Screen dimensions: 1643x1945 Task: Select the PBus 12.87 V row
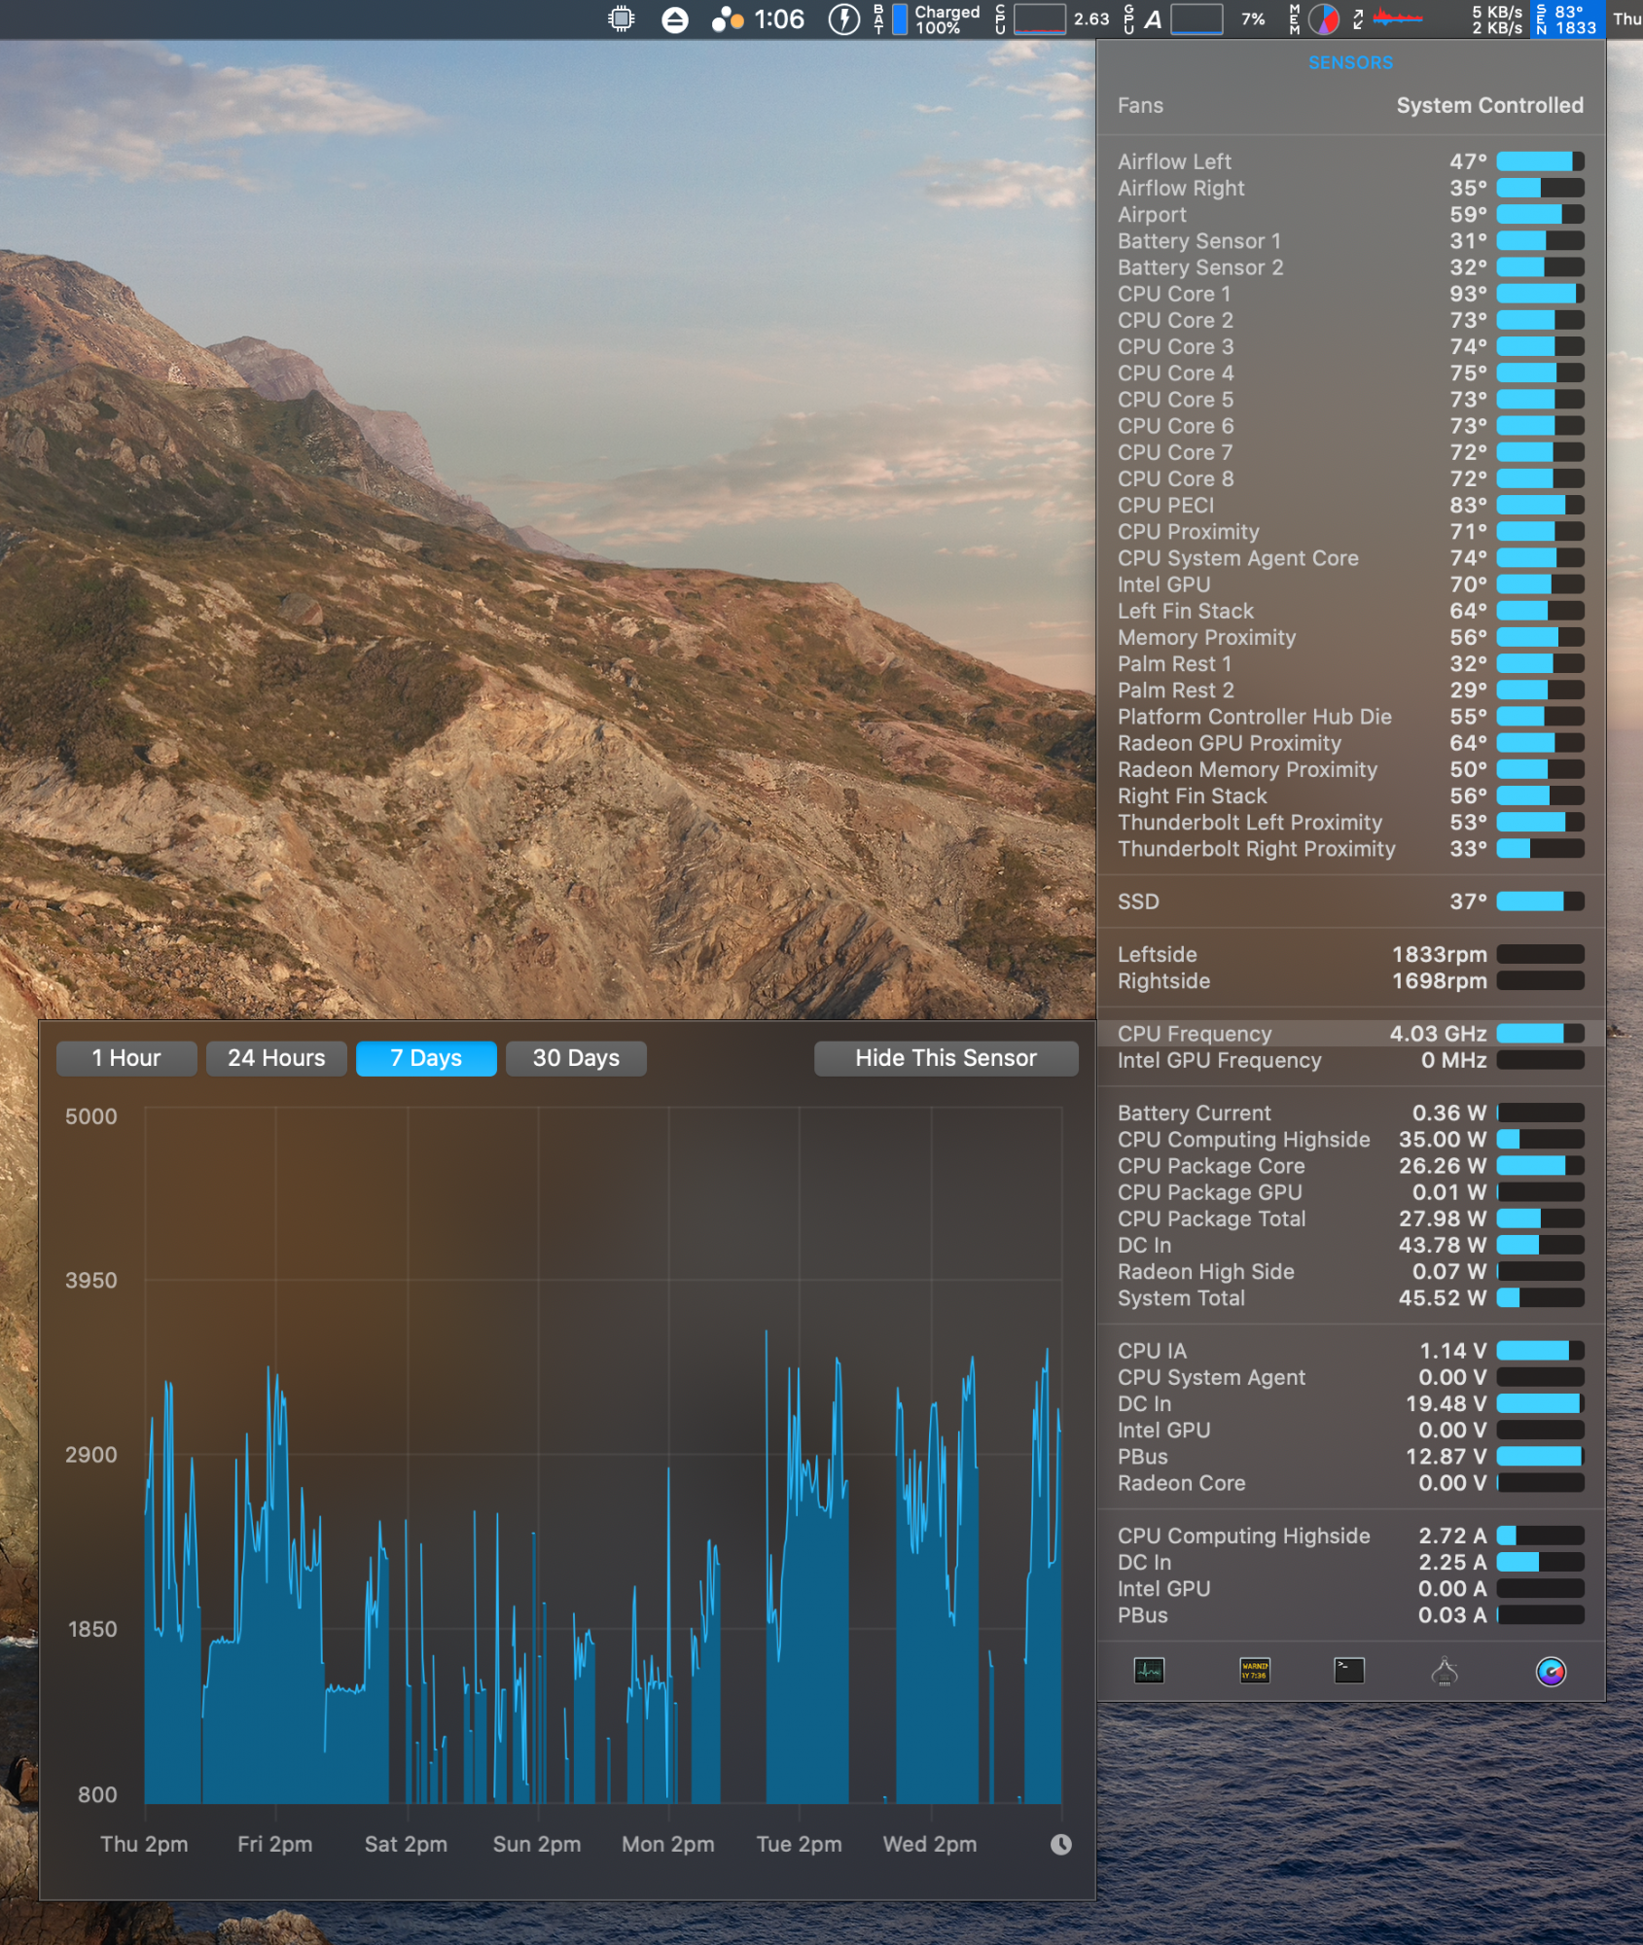click(x=1350, y=1456)
